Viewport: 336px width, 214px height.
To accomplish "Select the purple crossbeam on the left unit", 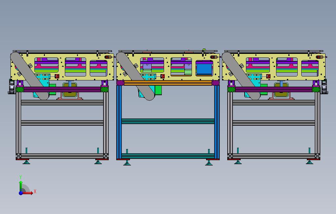I will [x=62, y=89].
